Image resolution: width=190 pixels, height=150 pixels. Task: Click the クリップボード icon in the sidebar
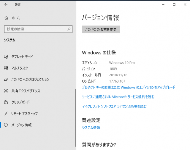click(x=6, y=102)
